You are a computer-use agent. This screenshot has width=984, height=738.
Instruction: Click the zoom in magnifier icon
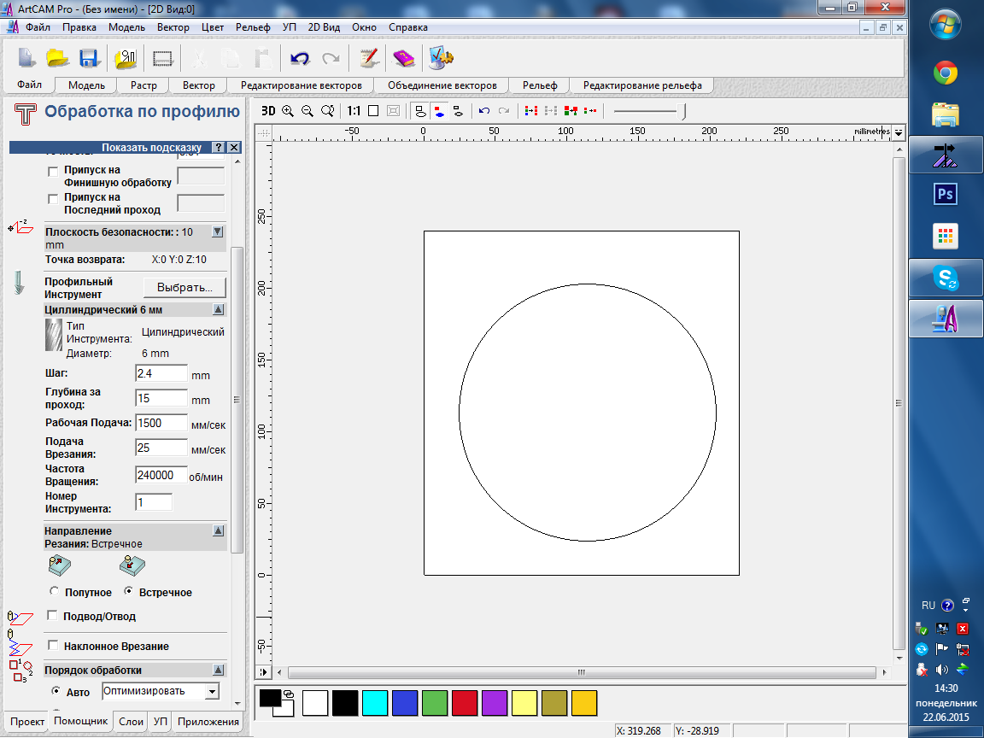click(x=288, y=111)
